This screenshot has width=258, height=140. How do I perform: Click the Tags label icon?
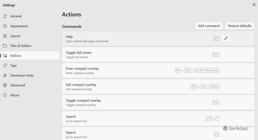tap(5, 66)
